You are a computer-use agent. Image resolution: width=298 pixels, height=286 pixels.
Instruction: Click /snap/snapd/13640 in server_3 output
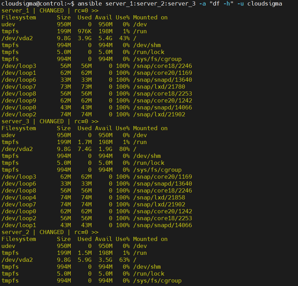(x=163, y=184)
